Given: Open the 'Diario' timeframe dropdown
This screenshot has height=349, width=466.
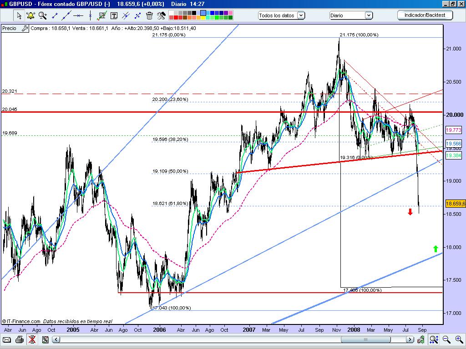Looking at the screenshot, I should pos(351,15).
